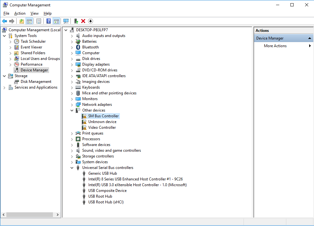Click the More Actions button
Screen dimensions: 314x226
click(275, 46)
